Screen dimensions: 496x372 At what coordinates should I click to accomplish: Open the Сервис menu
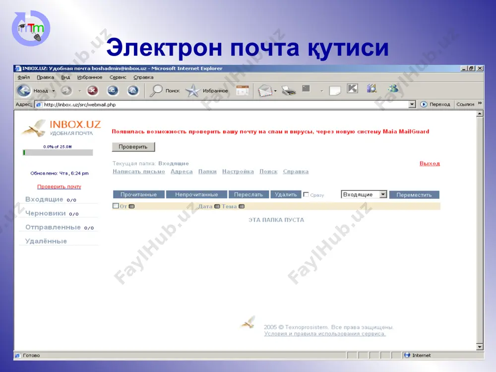(118, 77)
